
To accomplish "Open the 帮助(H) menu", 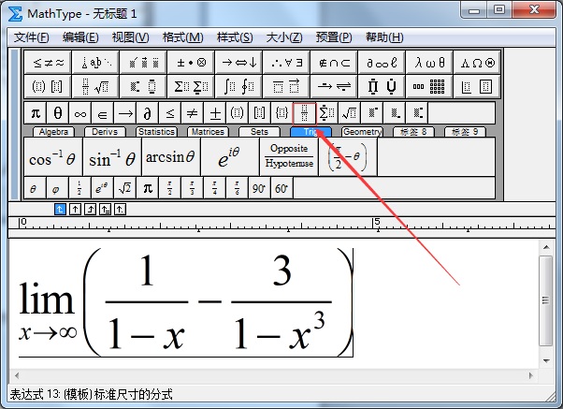I will (x=384, y=37).
